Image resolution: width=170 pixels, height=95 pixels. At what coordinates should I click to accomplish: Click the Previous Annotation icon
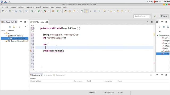pos(111,11)
